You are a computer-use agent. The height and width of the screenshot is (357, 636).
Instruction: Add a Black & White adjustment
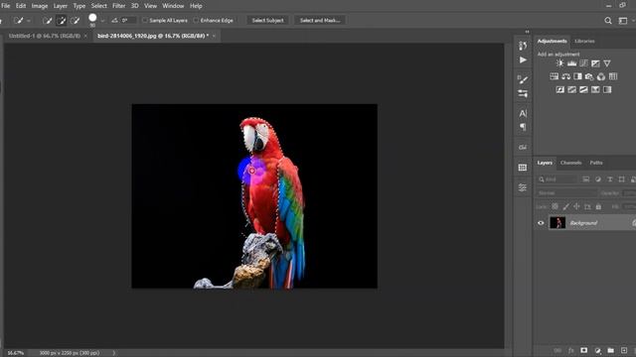(x=577, y=76)
